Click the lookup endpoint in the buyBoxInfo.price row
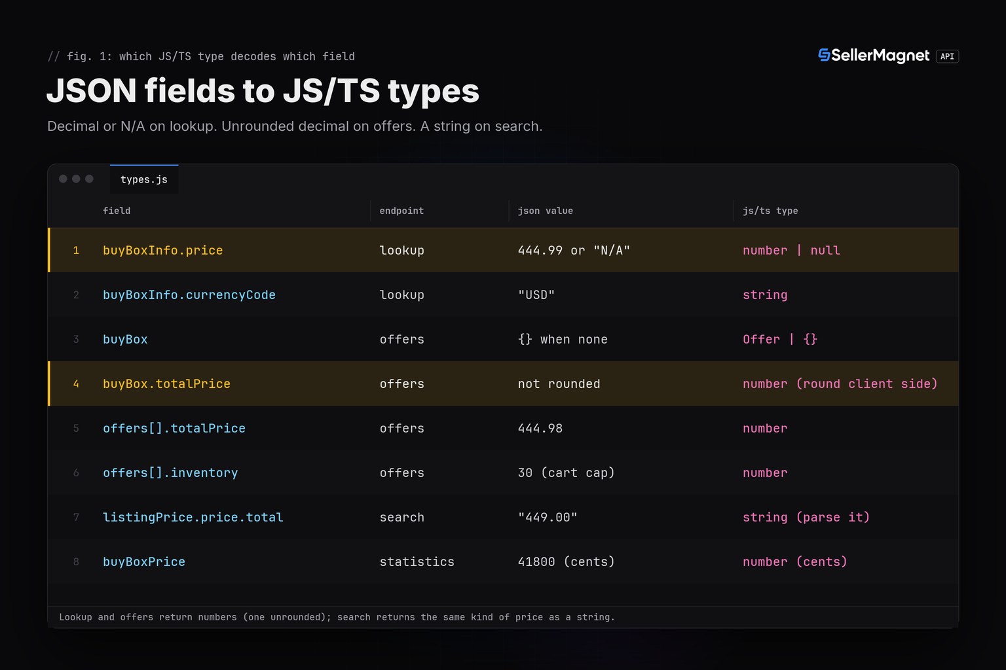The height and width of the screenshot is (670, 1006). 402,251
